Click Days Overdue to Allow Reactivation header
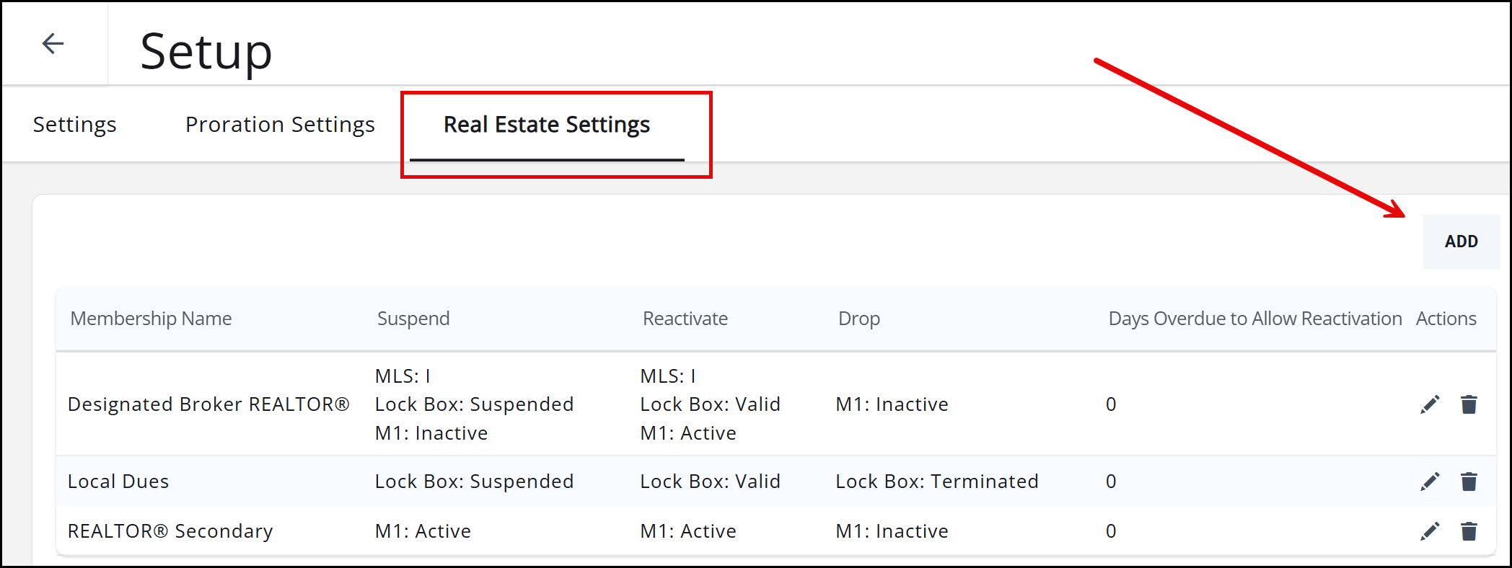Viewport: 1512px width, 568px height. pos(1254,319)
